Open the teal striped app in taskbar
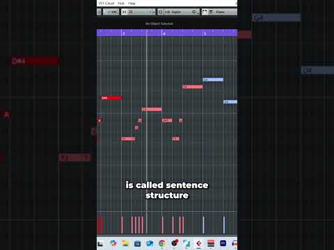 pyautogui.click(x=186, y=243)
